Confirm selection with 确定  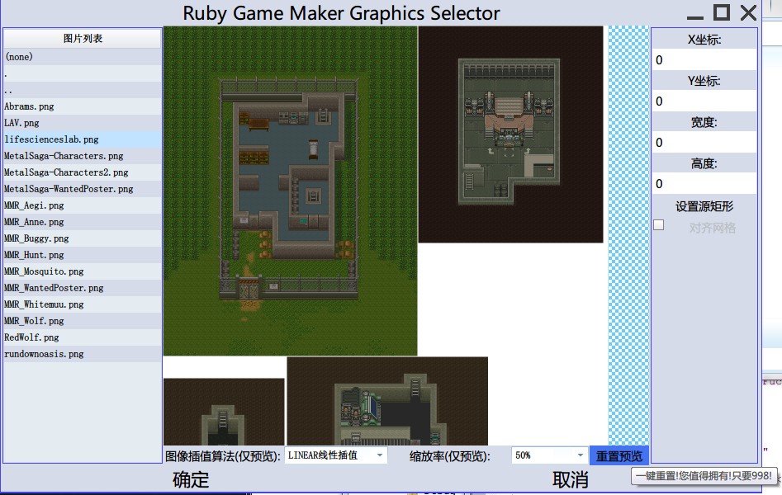click(191, 479)
